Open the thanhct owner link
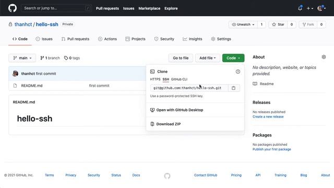Viewport: 334px width, 188px height. pyautogui.click(x=23, y=25)
